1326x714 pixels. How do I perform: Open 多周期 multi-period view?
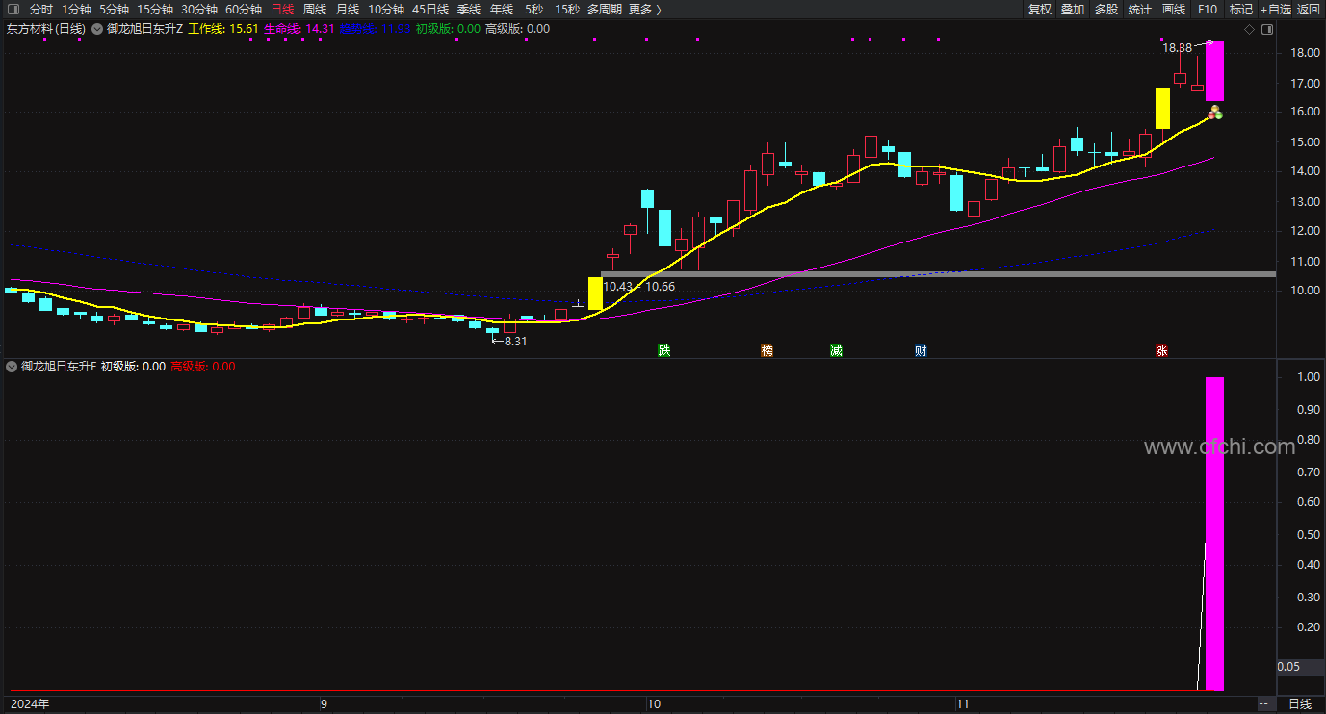click(605, 9)
